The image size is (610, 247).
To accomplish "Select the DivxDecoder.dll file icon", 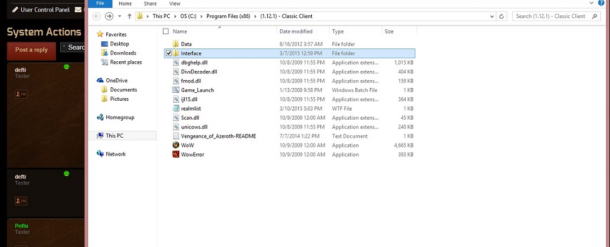I will pyautogui.click(x=176, y=72).
